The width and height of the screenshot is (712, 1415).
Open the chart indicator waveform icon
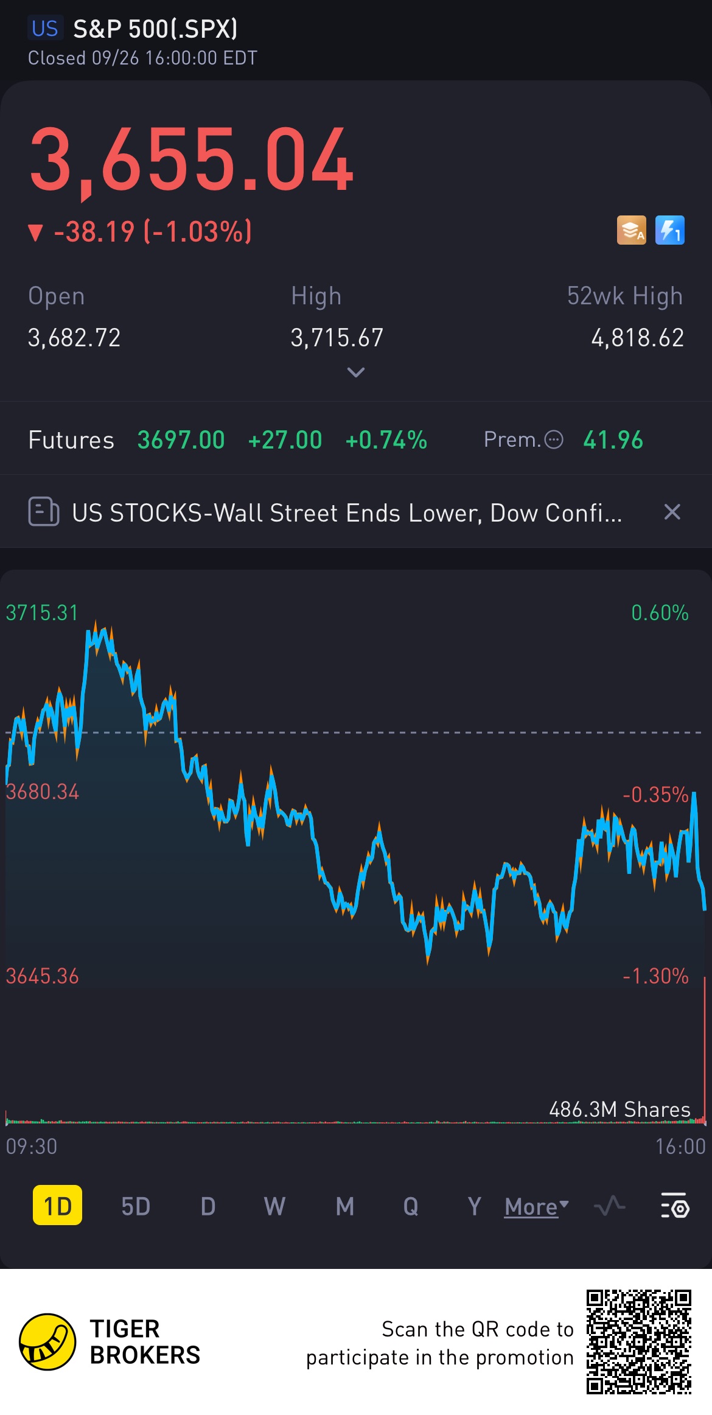point(610,1206)
